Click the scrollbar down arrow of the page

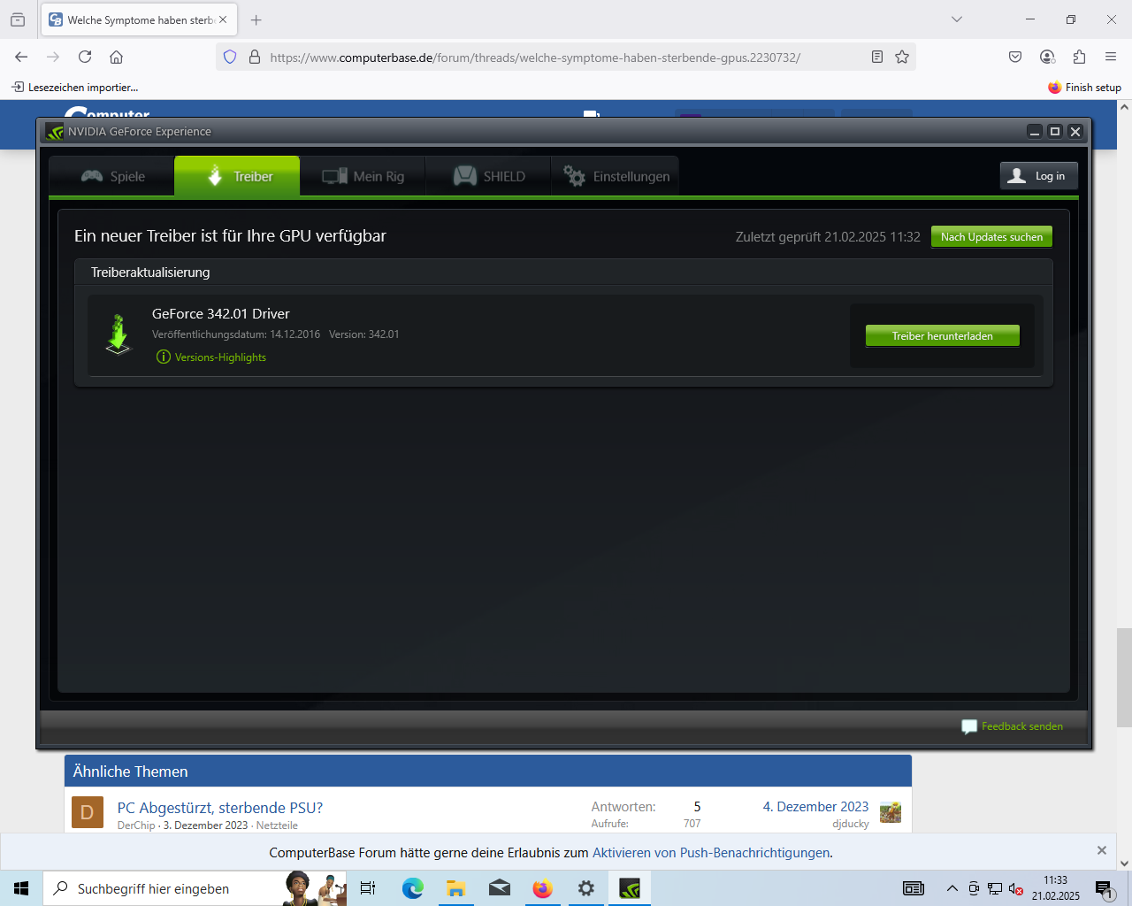(x=1124, y=864)
